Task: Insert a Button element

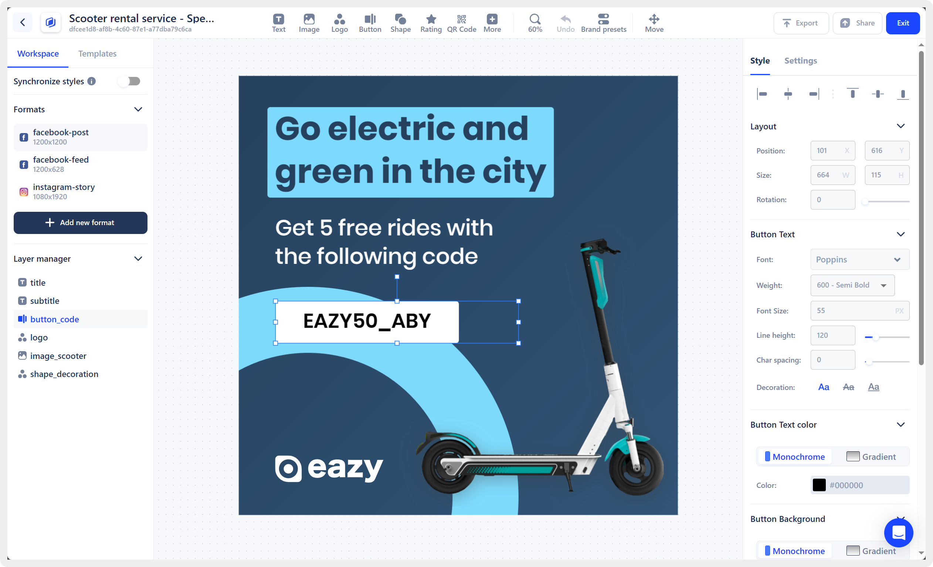Action: point(370,23)
